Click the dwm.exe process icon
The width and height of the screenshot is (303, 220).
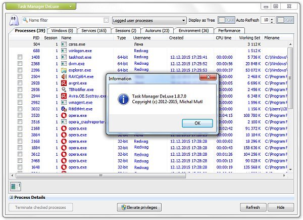pos(64,64)
